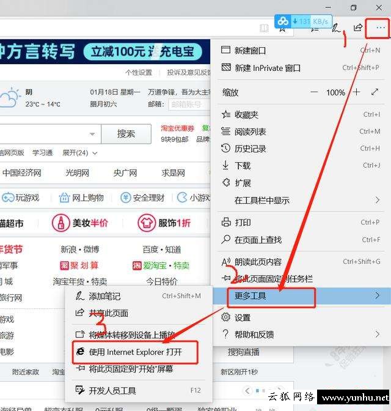Select 新建 InPrivate 窗口 entry
The height and width of the screenshot is (411, 391).
pyautogui.click(x=301, y=68)
